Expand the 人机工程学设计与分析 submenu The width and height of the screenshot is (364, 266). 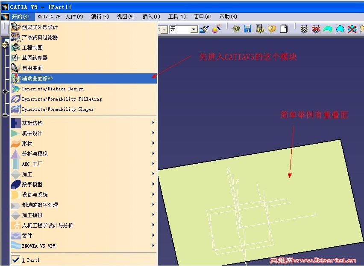84,225
